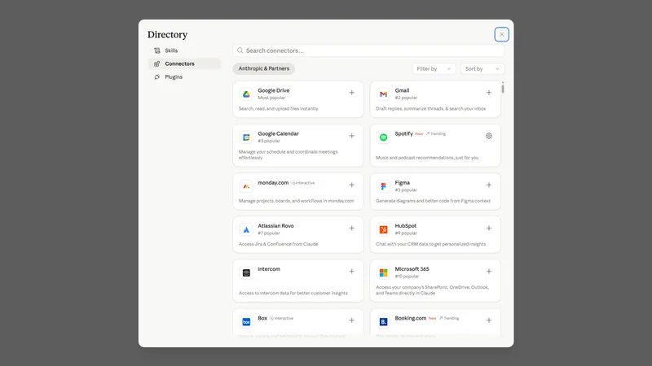Click the plus icon for HubSpot

pyautogui.click(x=489, y=229)
